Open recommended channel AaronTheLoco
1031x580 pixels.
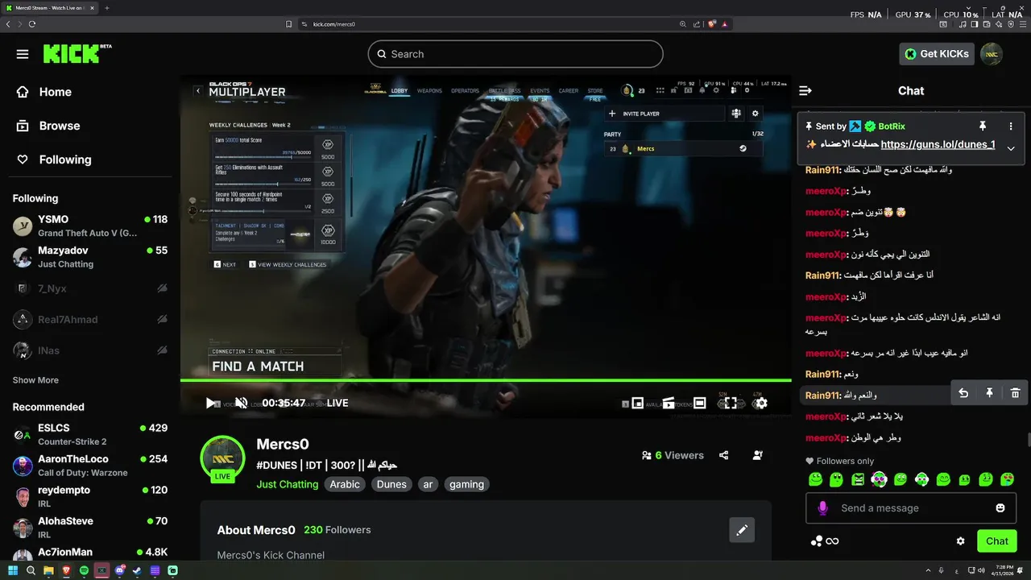90,466
